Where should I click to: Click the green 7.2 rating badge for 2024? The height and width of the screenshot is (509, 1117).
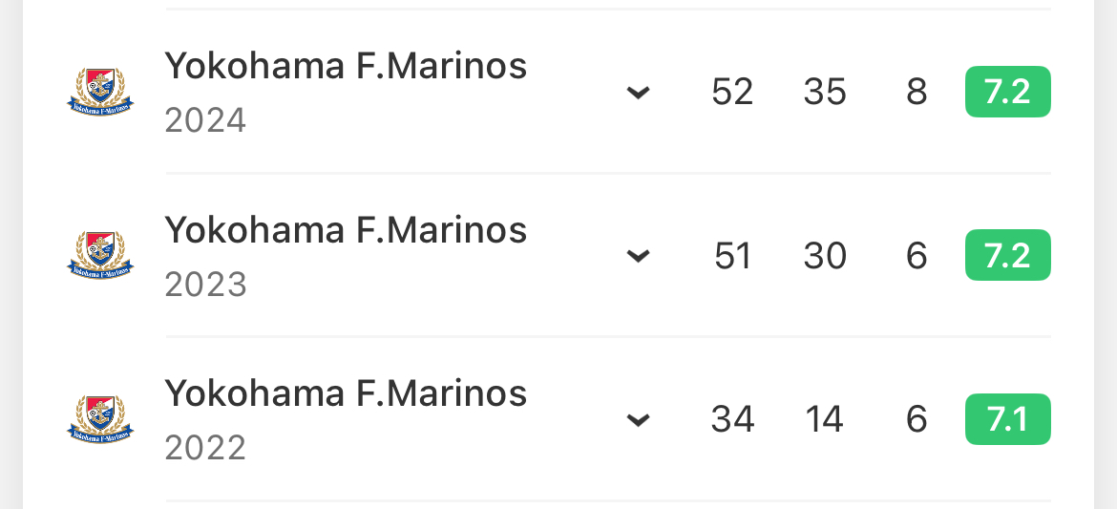[1007, 92]
